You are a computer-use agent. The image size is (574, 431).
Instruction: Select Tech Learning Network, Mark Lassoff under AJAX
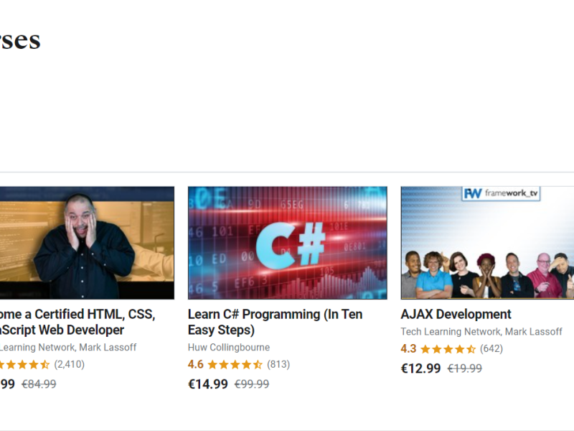[481, 332]
